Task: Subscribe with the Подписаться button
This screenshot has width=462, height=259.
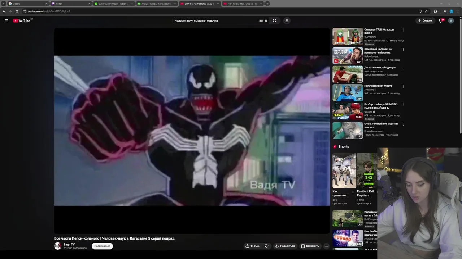Action: (102, 246)
